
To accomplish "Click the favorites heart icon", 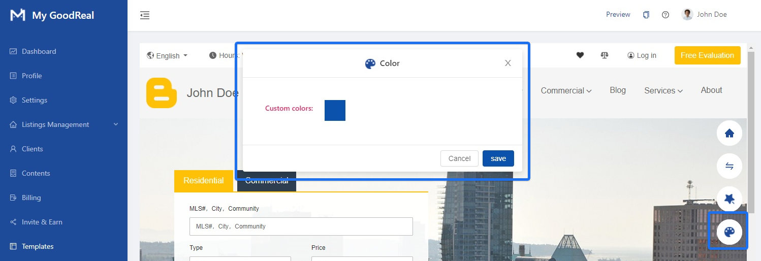I will 580,55.
